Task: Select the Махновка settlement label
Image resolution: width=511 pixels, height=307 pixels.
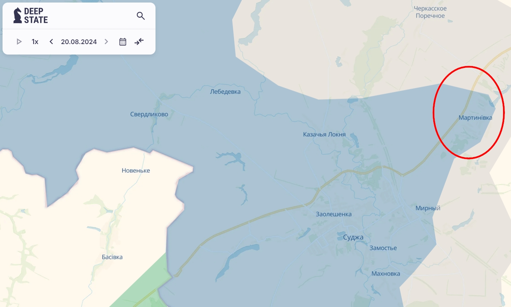Action: pyautogui.click(x=386, y=274)
